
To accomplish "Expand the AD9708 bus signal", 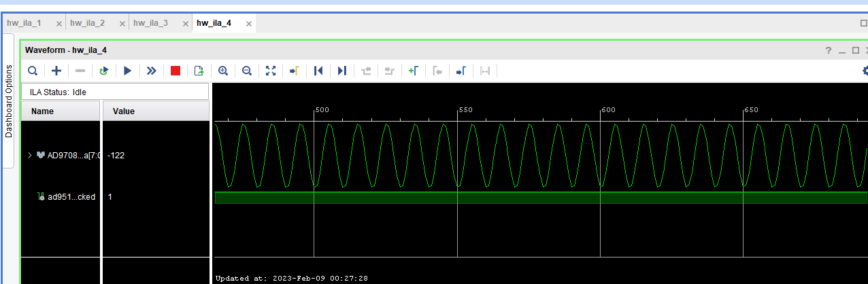I will click(29, 156).
